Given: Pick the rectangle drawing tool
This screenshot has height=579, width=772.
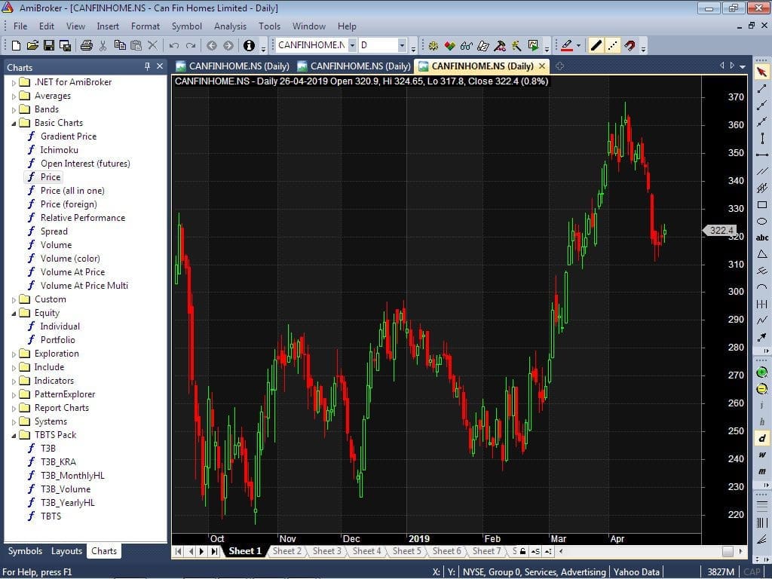Looking at the screenshot, I should [x=761, y=205].
